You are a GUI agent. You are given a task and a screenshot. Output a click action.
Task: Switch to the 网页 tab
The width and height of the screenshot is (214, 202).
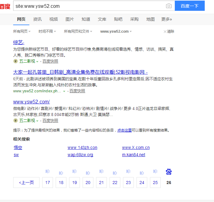pos(21,19)
